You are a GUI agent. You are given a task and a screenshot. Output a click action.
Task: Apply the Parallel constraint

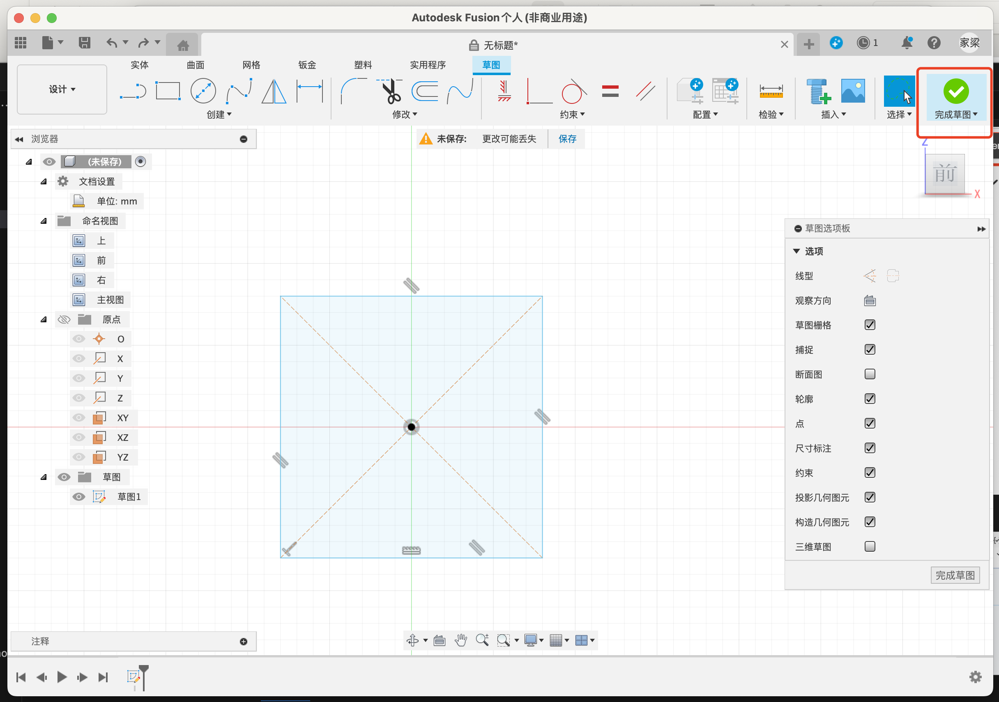645,91
